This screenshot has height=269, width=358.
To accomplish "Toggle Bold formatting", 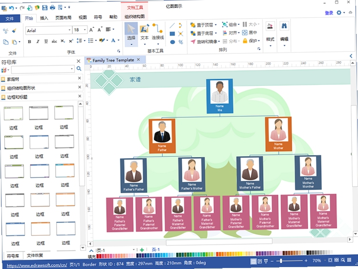I will 30,41.
